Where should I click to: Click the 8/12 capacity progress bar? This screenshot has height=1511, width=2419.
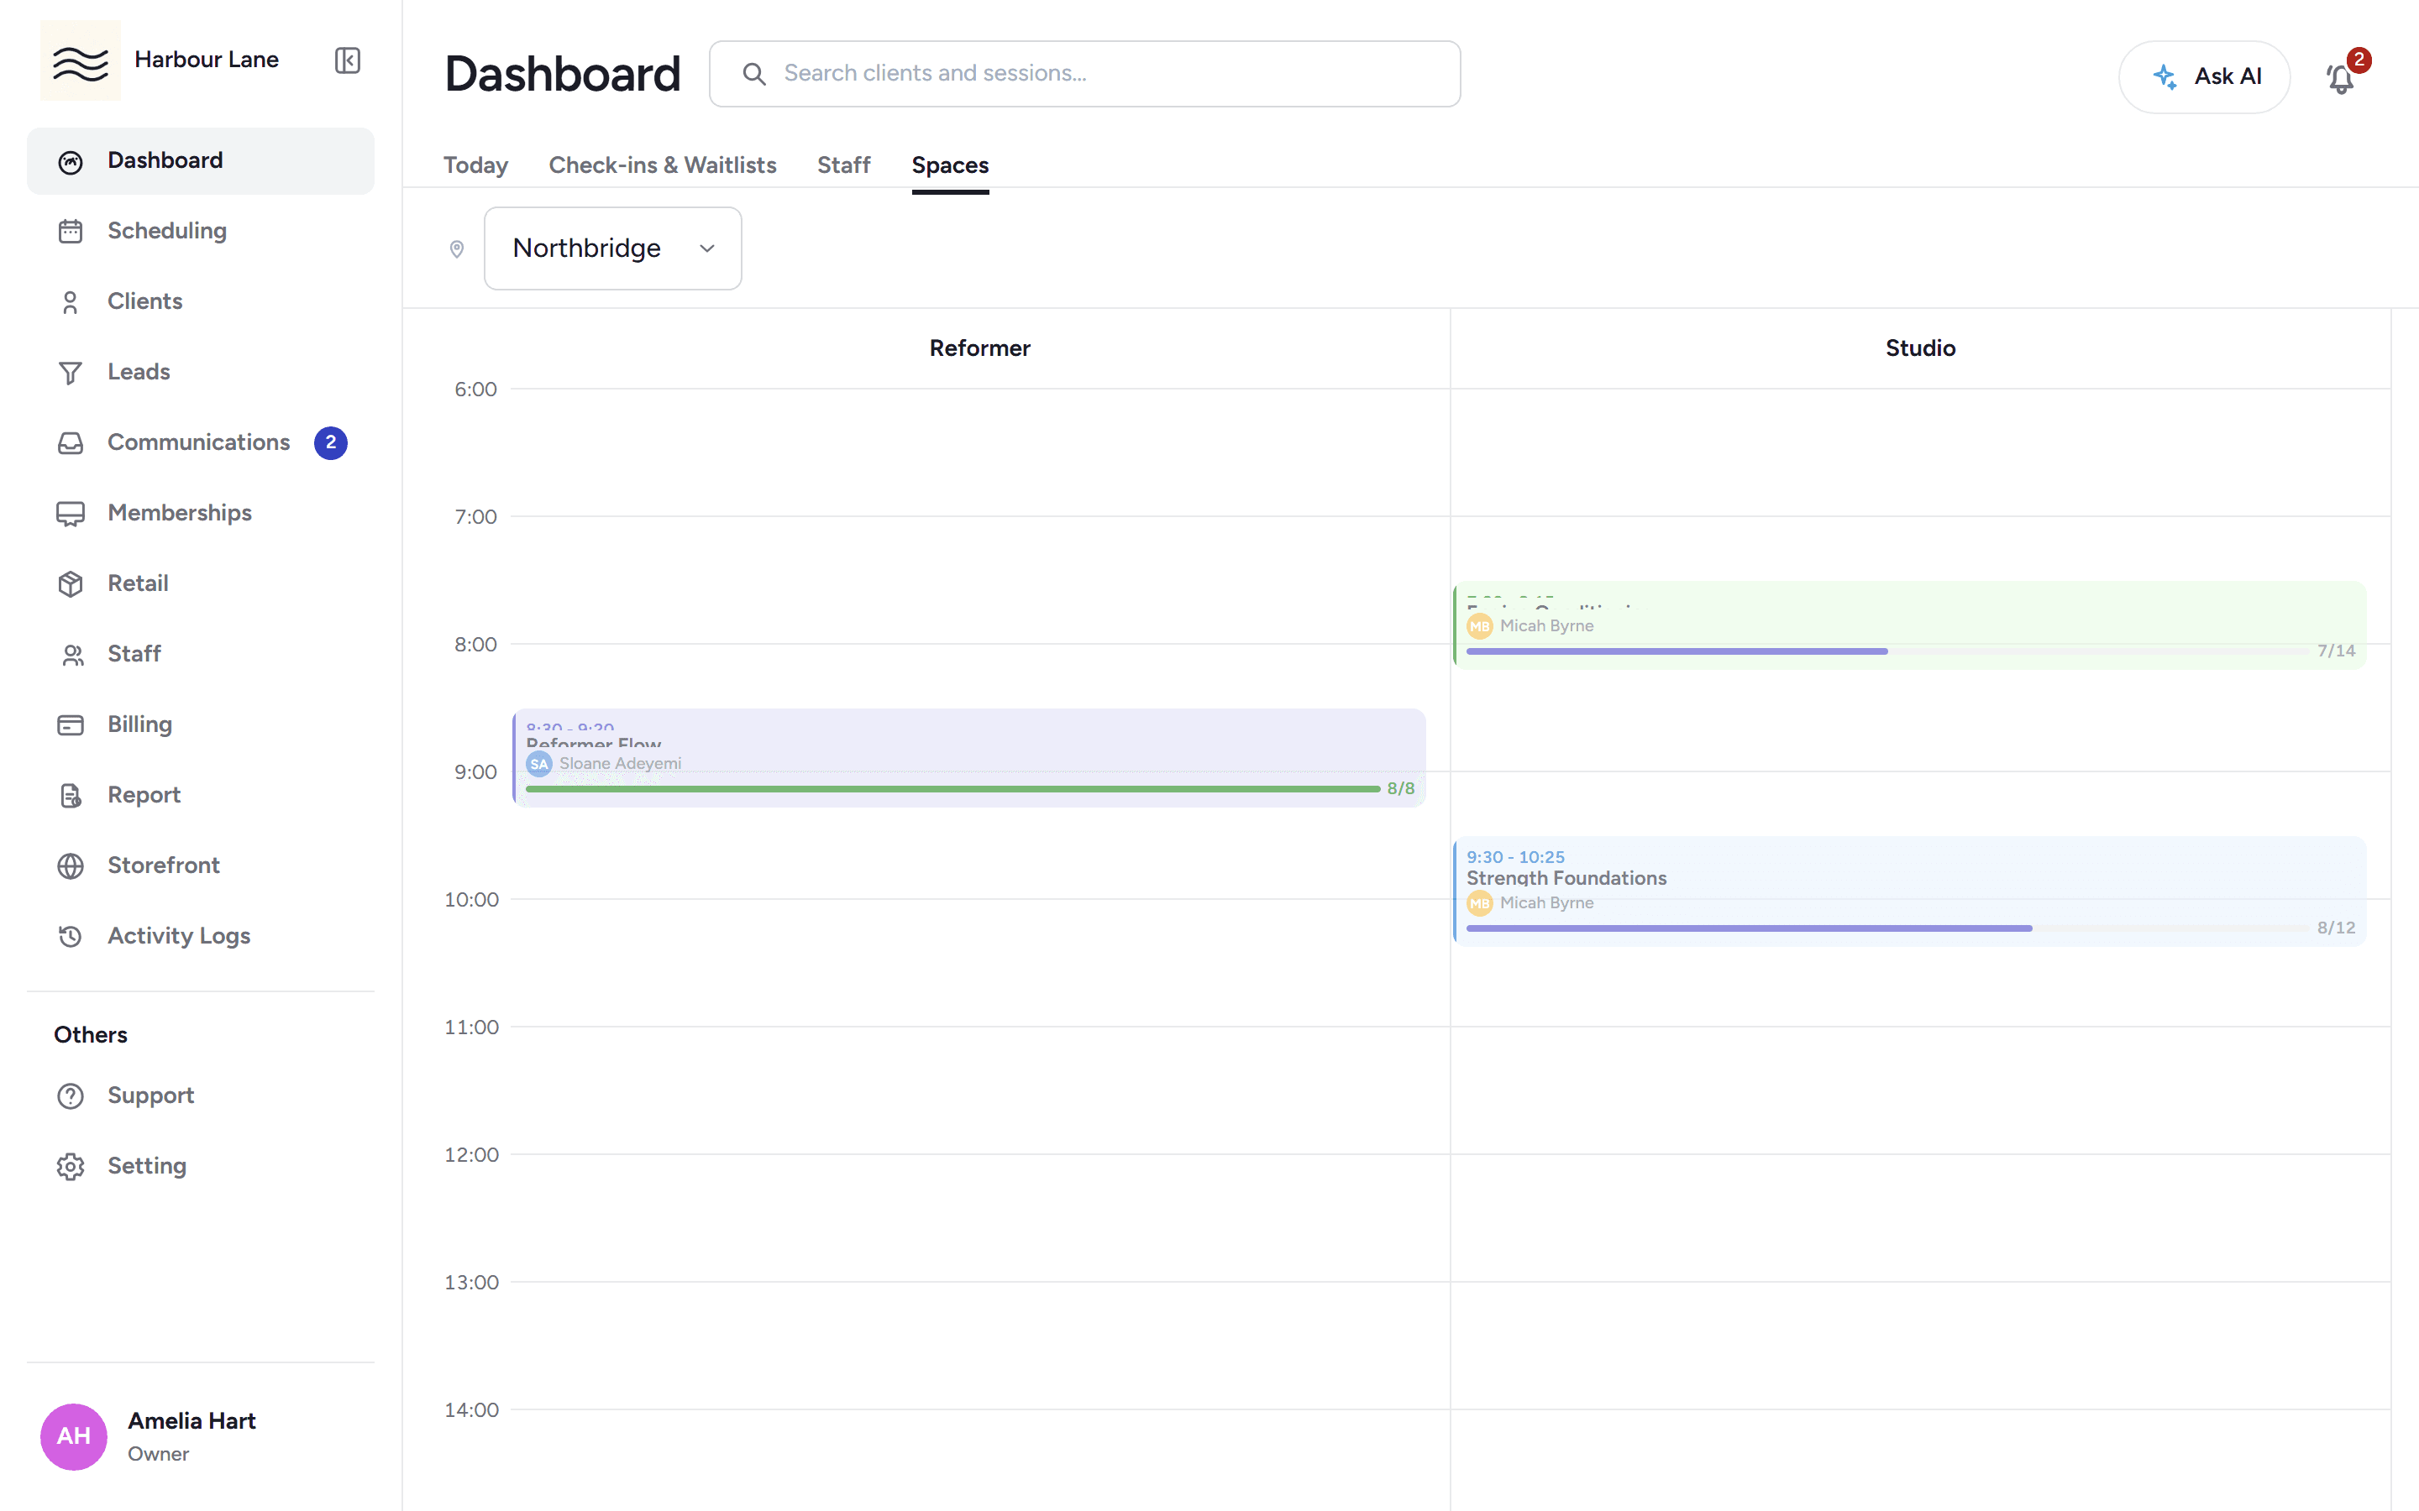click(x=1887, y=928)
